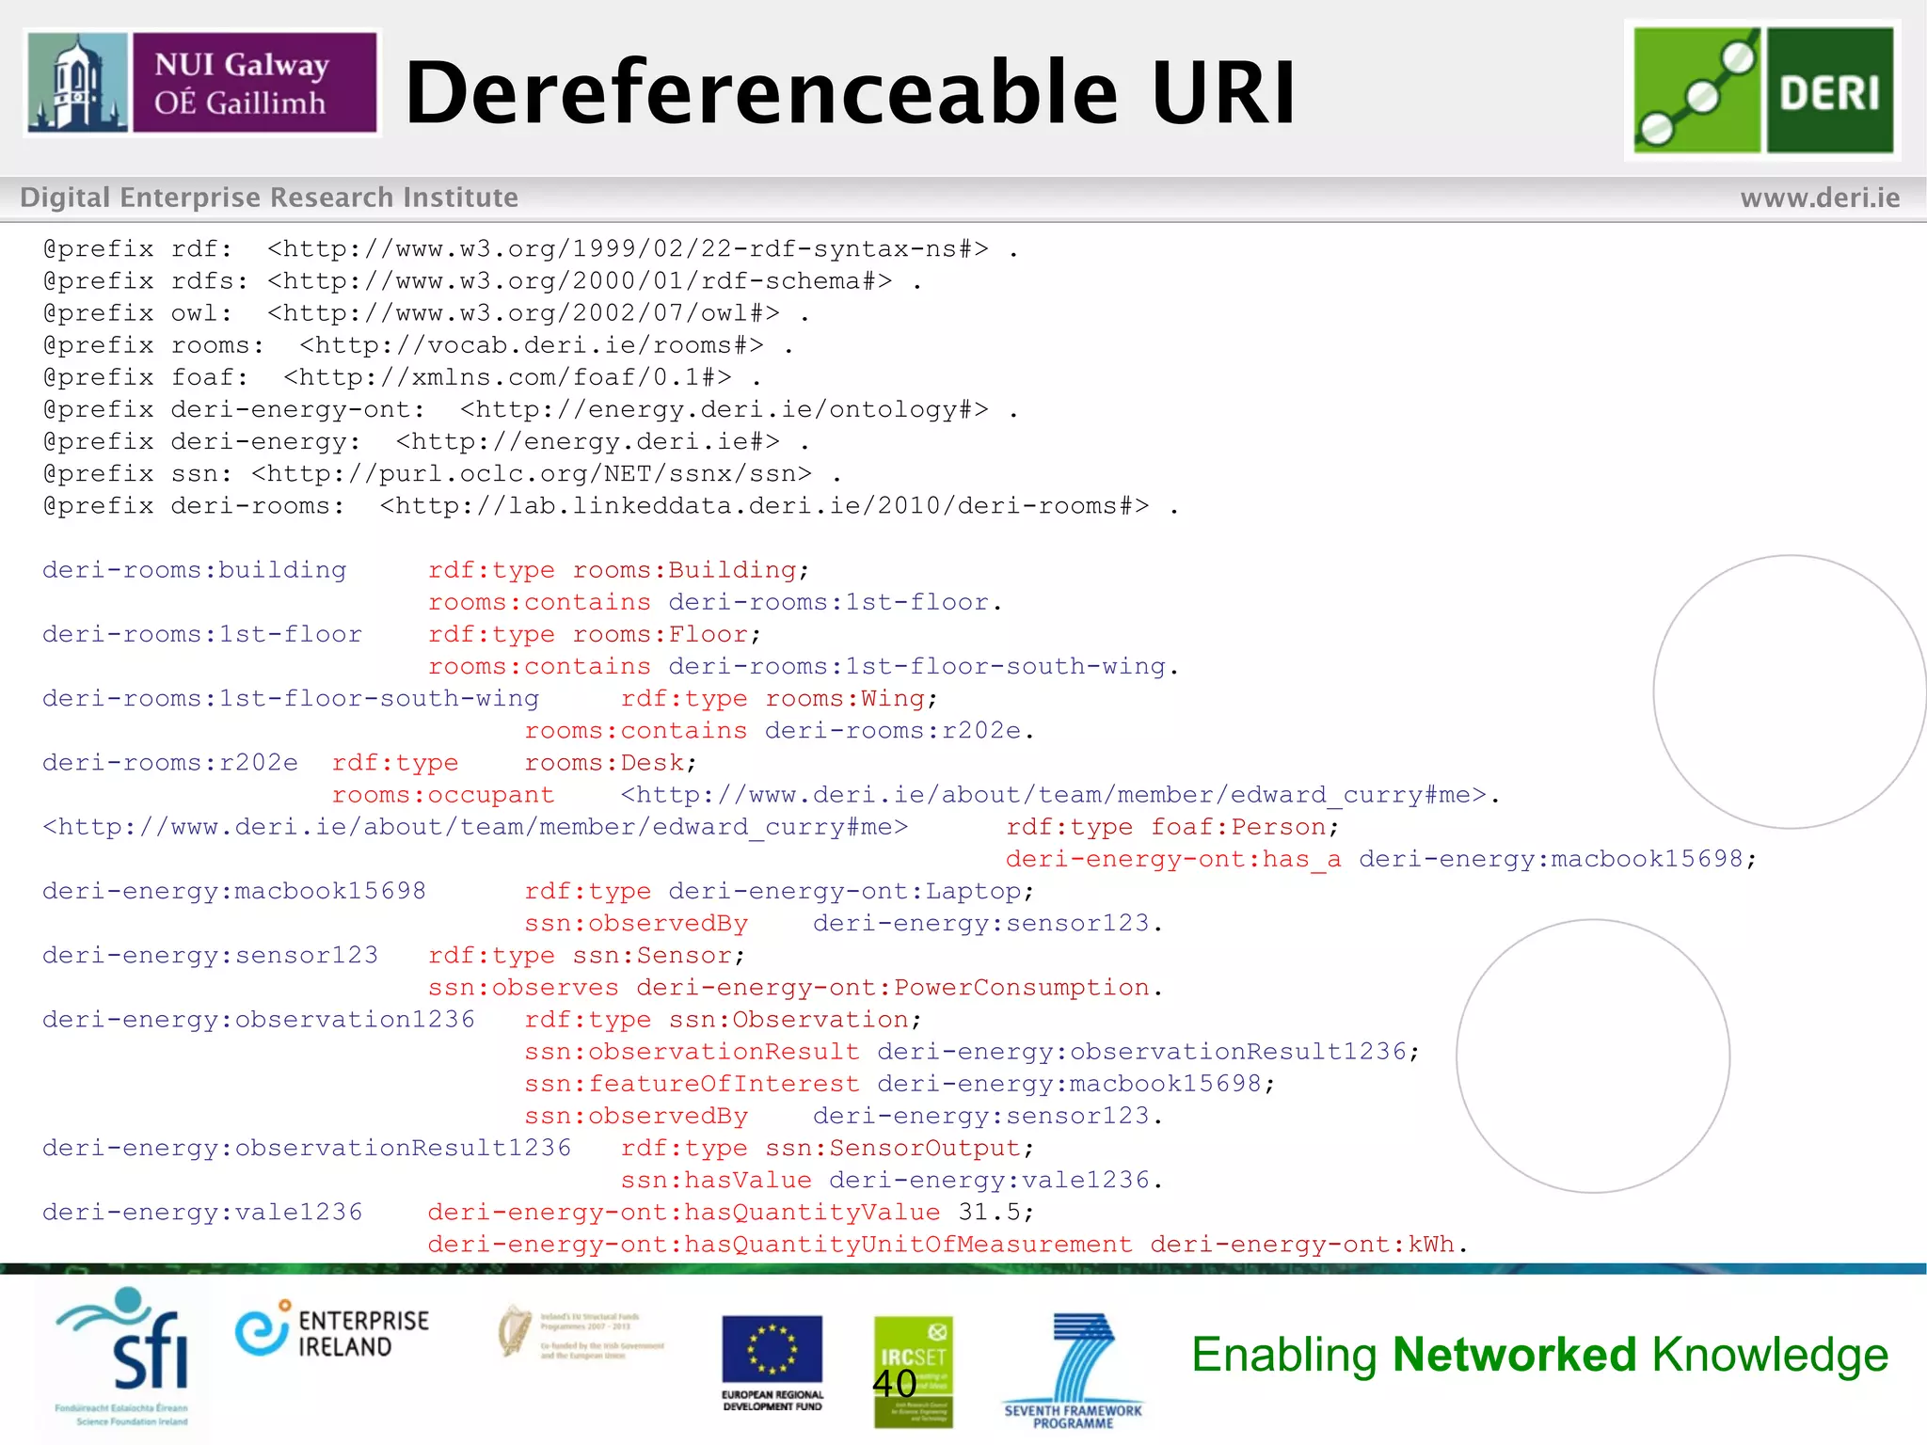Click the xmlns.com foaf prefix URI
This screenshot has height=1445, width=1927.
point(507,377)
